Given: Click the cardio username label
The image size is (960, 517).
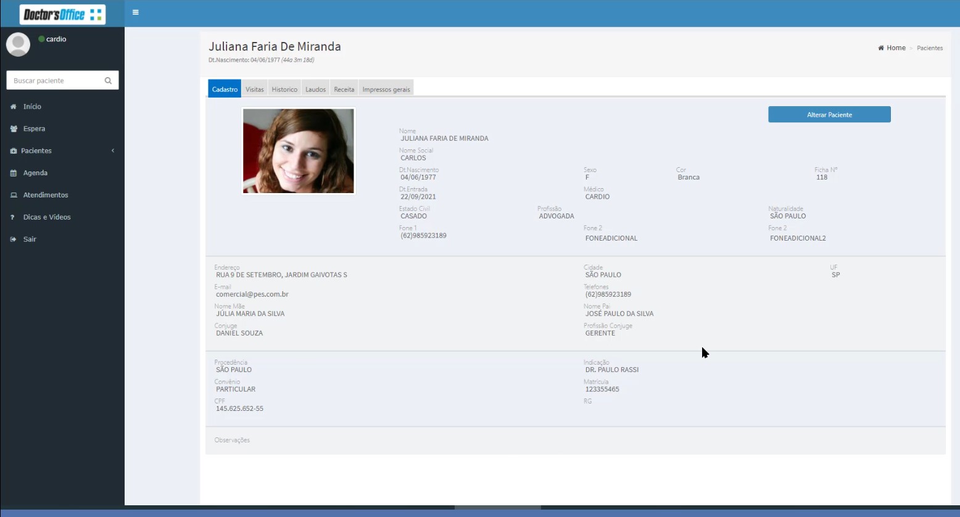Looking at the screenshot, I should pyautogui.click(x=56, y=39).
